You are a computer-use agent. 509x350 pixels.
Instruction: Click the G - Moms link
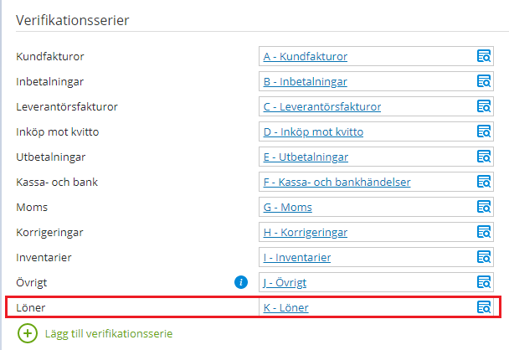point(287,208)
